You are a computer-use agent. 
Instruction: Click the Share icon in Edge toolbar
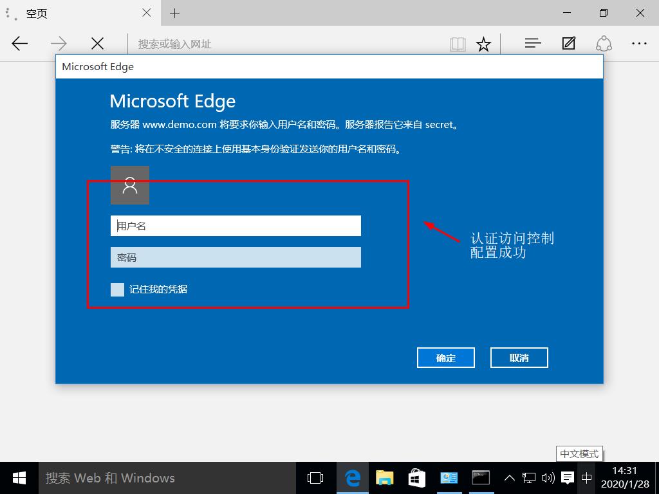(604, 43)
